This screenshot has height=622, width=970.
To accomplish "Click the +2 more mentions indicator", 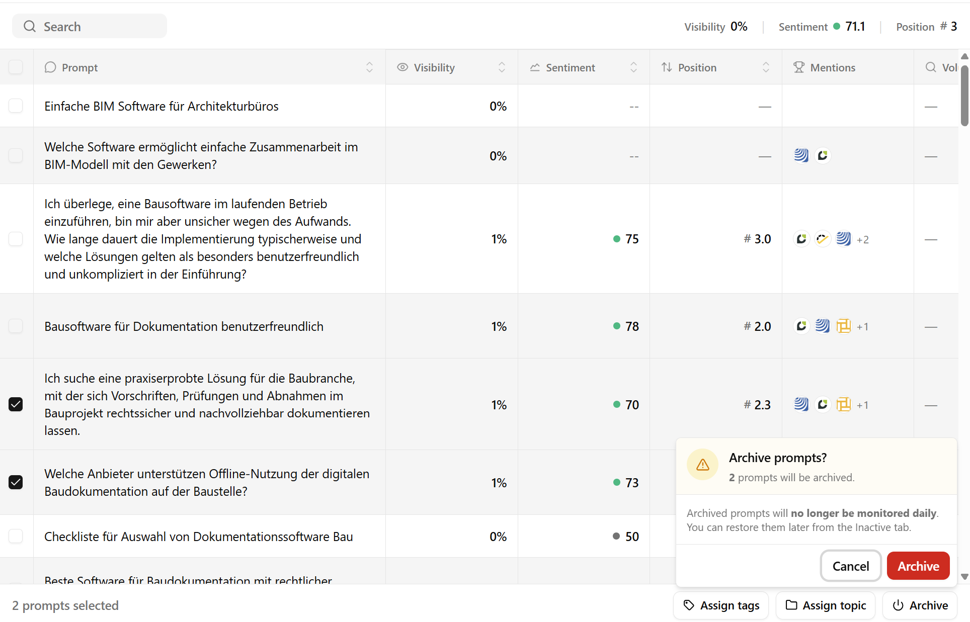I will coord(863,240).
